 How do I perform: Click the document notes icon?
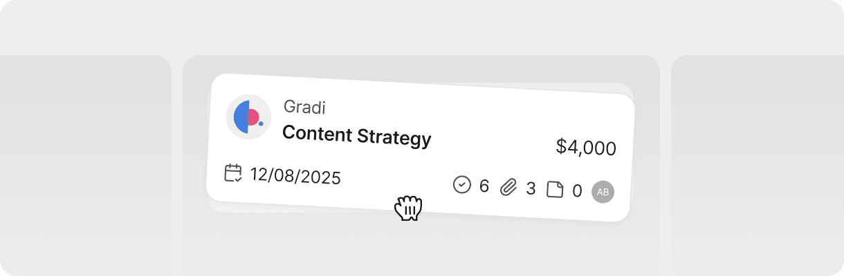pyautogui.click(x=555, y=189)
